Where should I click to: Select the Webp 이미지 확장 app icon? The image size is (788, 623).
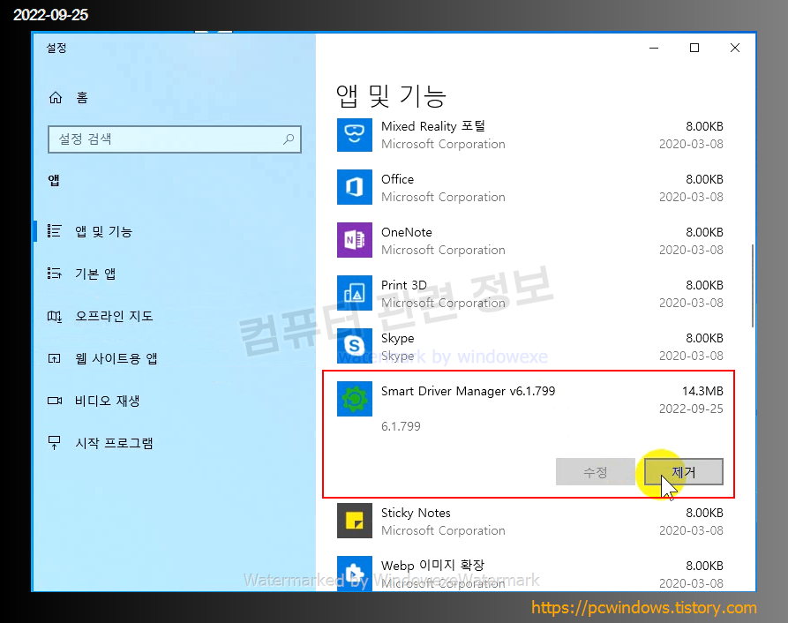coord(355,574)
